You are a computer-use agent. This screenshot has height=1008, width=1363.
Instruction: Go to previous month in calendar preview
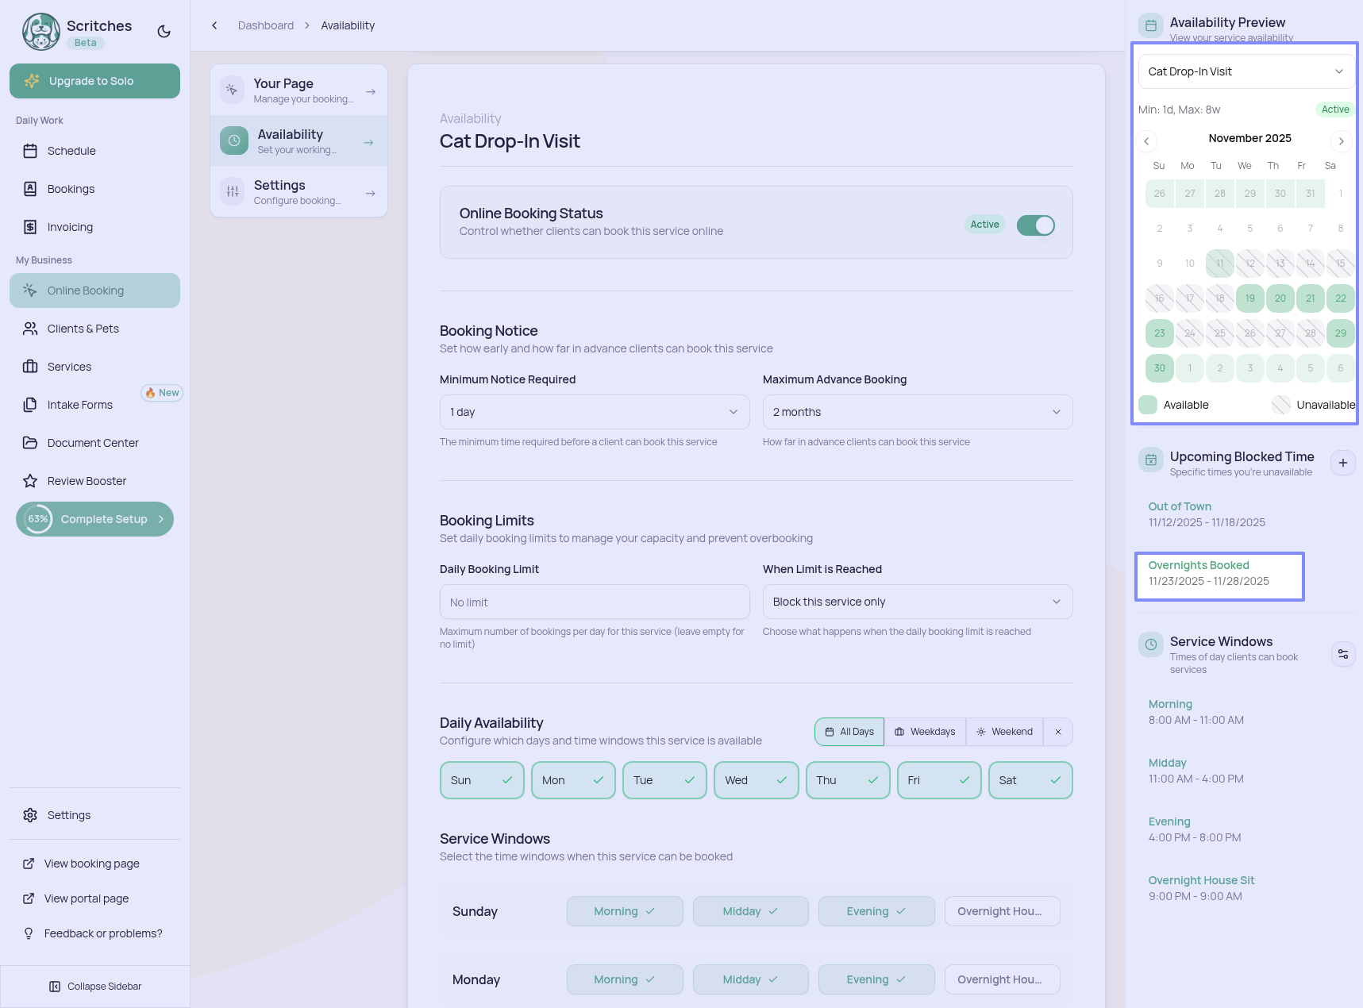point(1146,141)
